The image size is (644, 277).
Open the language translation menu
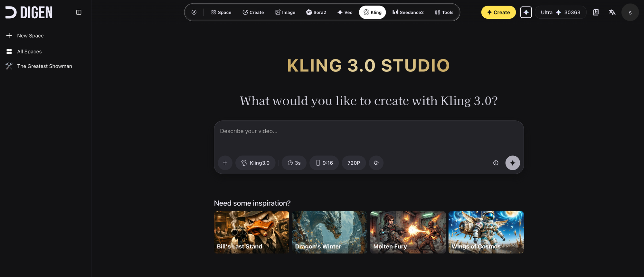[x=612, y=12]
